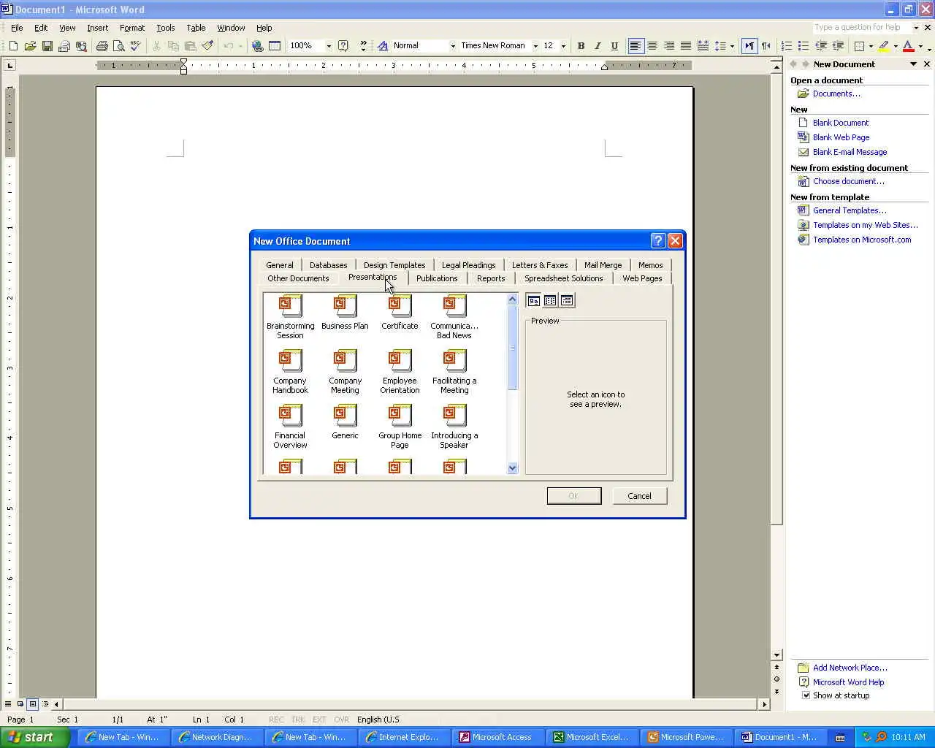Expand the Font Color dropdown arrow
The height and width of the screenshot is (748, 935).
pyautogui.click(x=920, y=46)
